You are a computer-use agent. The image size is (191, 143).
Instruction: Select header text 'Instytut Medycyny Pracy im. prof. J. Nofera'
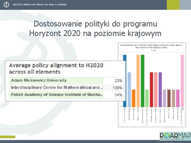pos(40,5)
